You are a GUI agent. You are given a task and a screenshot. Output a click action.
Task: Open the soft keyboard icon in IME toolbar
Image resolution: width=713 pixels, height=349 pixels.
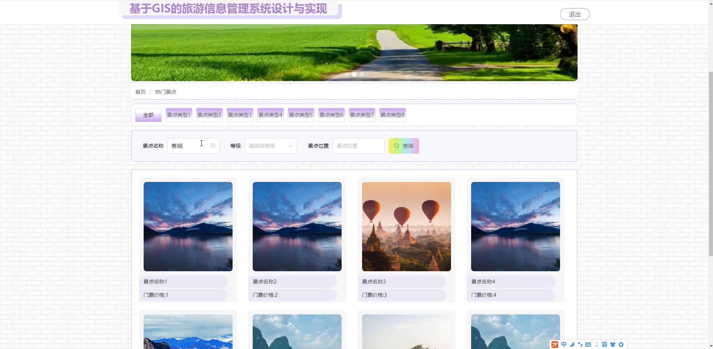(588, 345)
